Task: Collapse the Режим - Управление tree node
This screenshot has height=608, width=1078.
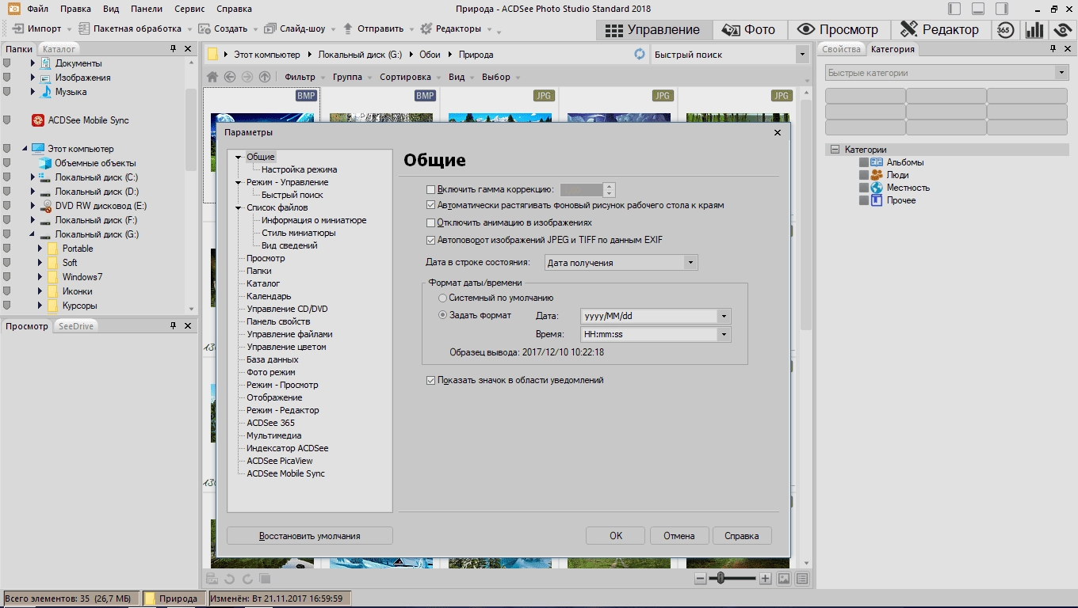Action: [239, 182]
